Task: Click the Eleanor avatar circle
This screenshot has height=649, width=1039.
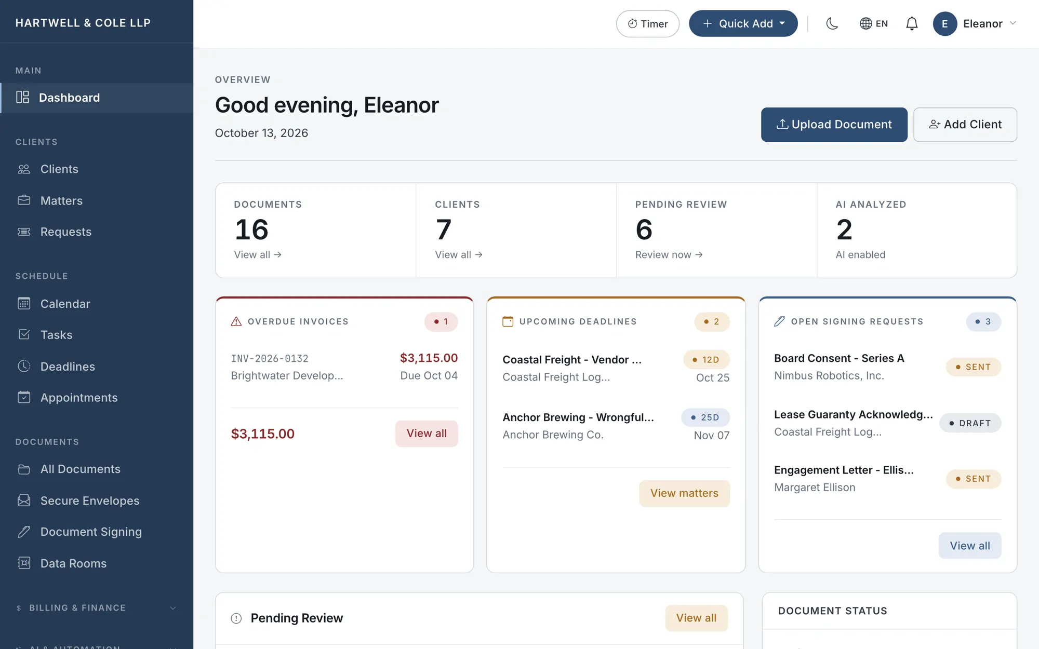Action: tap(945, 23)
